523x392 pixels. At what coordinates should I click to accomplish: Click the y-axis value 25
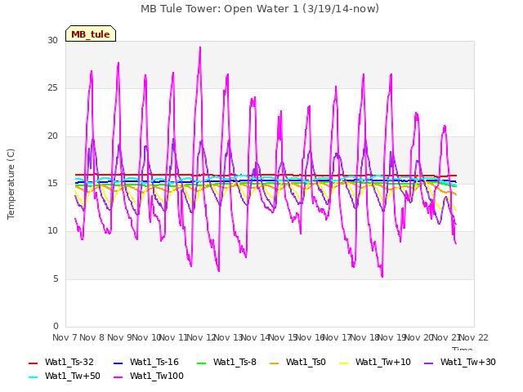[x=52, y=88]
